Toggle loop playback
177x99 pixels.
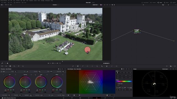point(60,63)
